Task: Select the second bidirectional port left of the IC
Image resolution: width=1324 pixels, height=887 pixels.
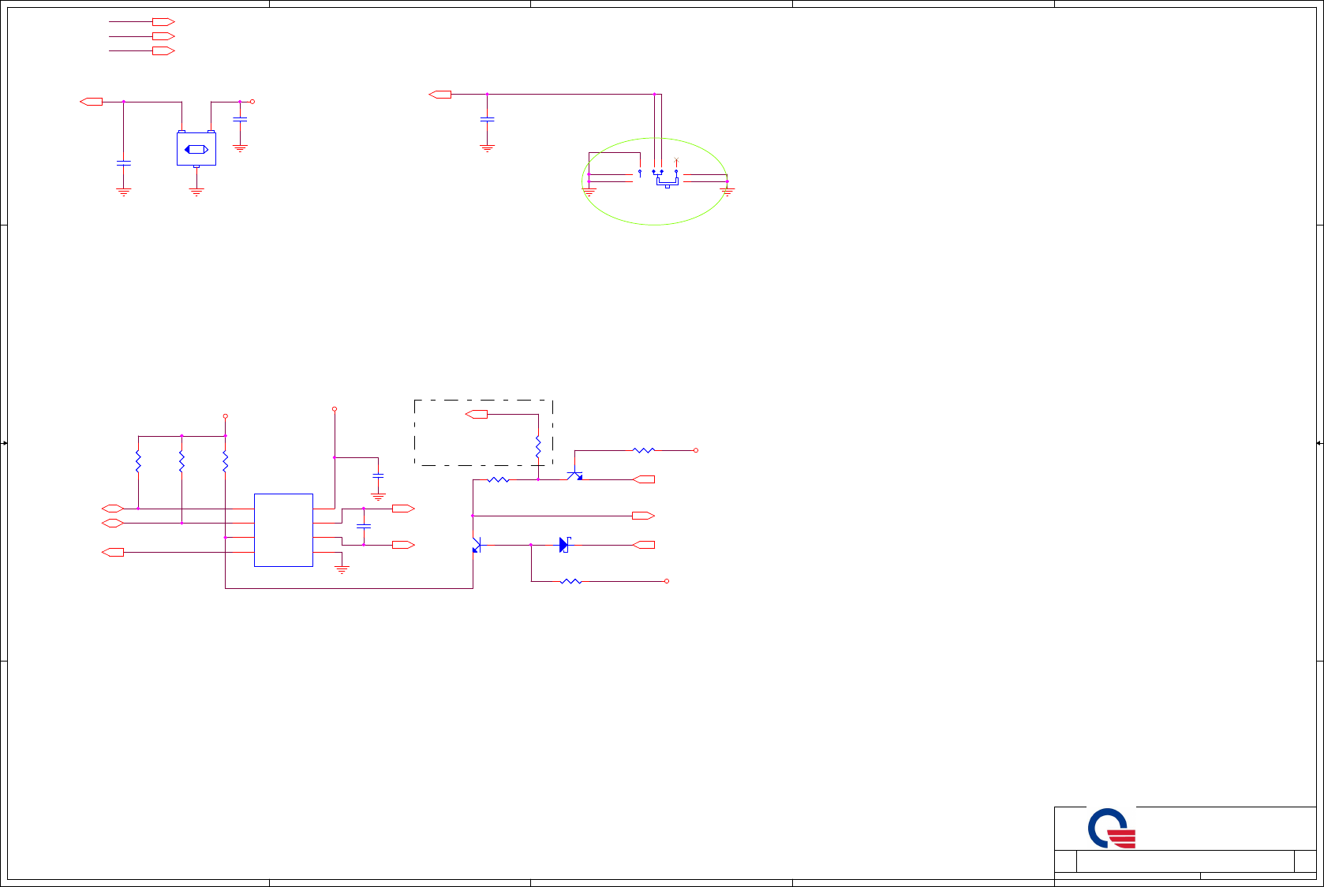Action: pos(113,523)
